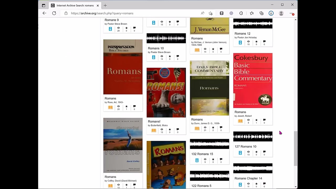
Task: Open the Romans! title by Butterfield
Action: pos(154,122)
